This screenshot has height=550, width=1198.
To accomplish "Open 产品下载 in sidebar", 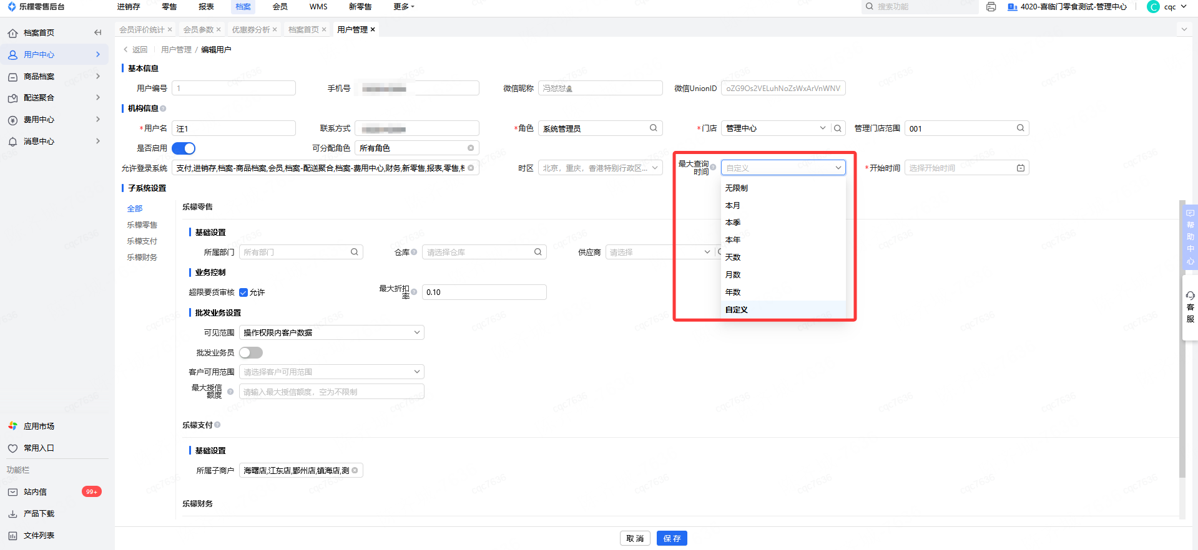I will coord(39,514).
